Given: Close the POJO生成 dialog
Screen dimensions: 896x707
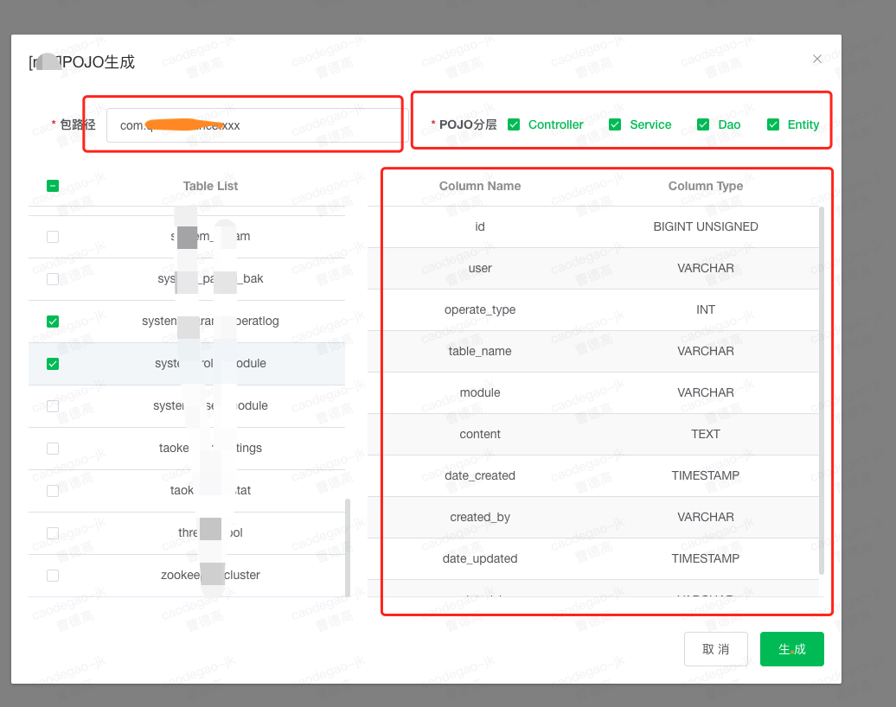Looking at the screenshot, I should coord(817,59).
